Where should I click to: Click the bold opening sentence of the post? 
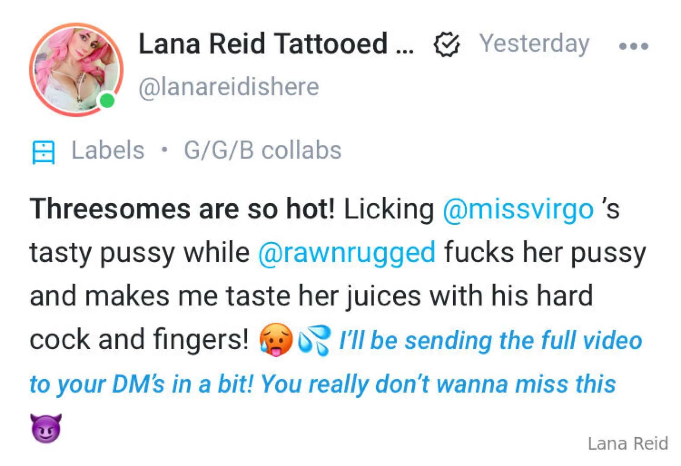[182, 209]
